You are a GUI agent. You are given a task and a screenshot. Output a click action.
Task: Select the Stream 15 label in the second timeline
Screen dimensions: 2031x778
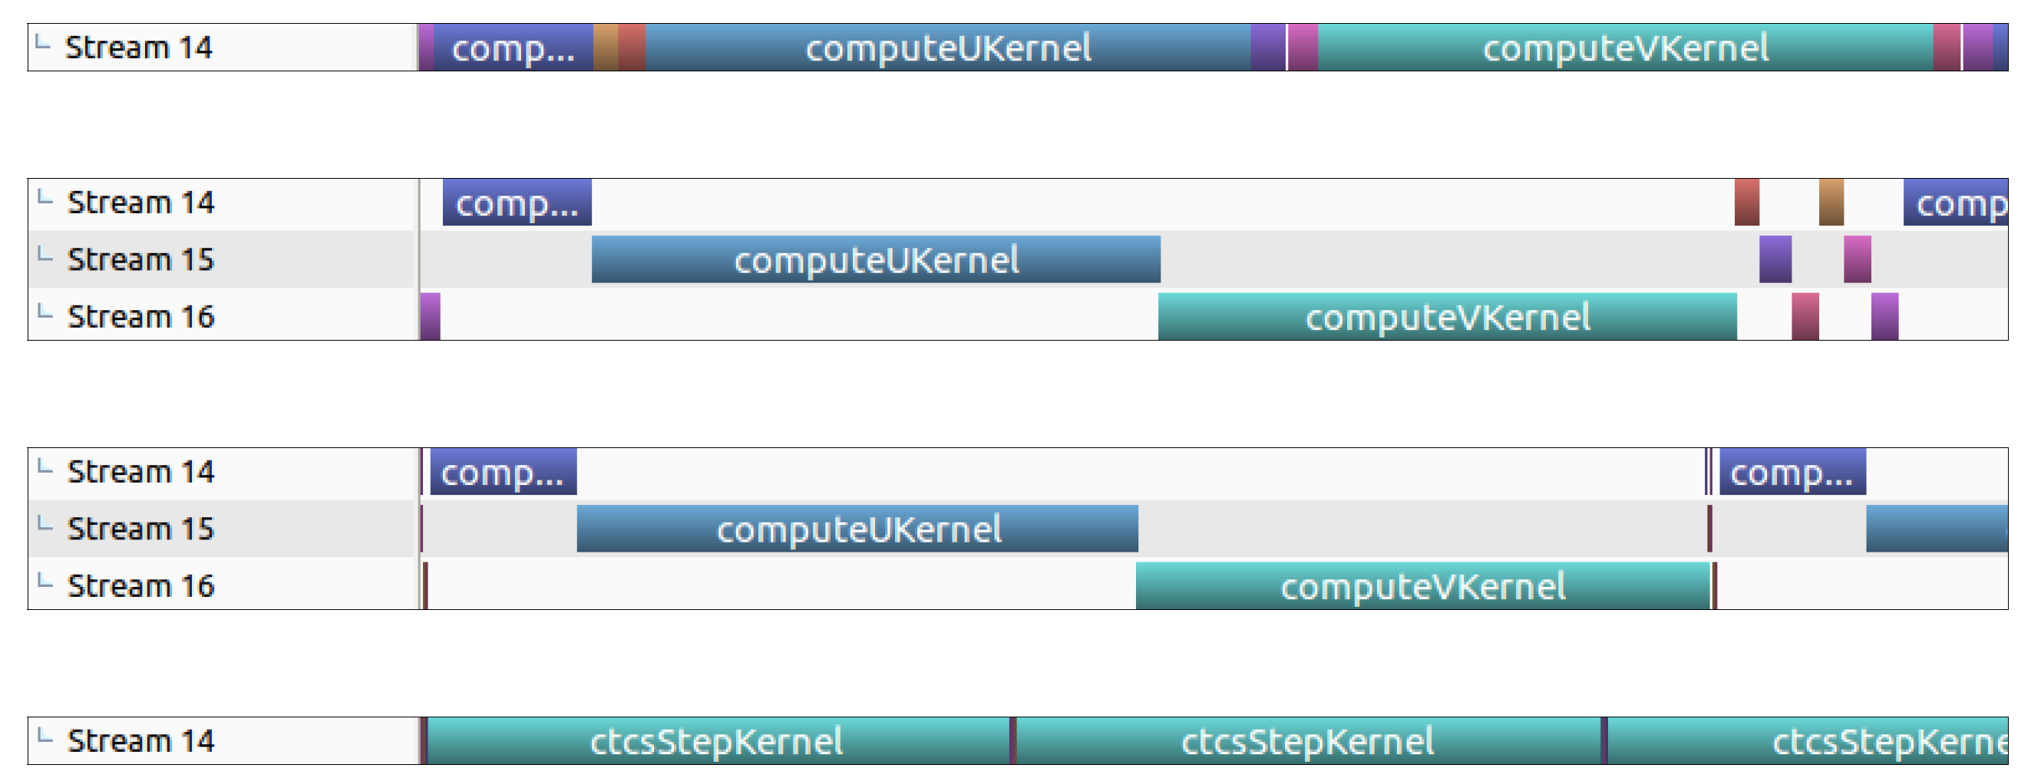click(x=140, y=259)
